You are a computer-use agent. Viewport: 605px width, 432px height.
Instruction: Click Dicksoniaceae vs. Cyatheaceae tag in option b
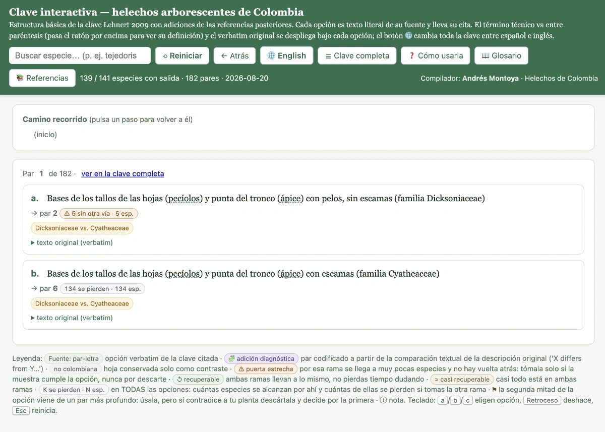pos(82,303)
